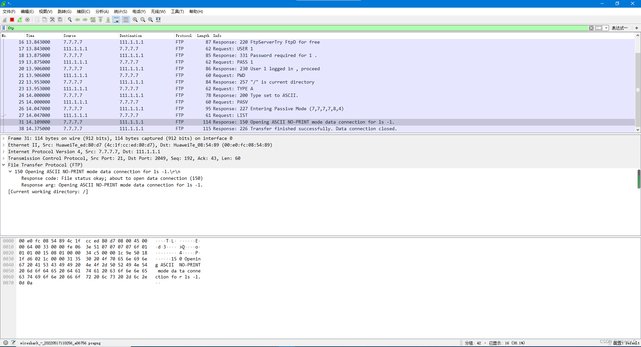Click the Response code line in details
Image resolution: width=641 pixels, height=347 pixels.
(112, 178)
